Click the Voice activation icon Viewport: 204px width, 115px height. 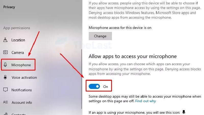(x=5, y=77)
